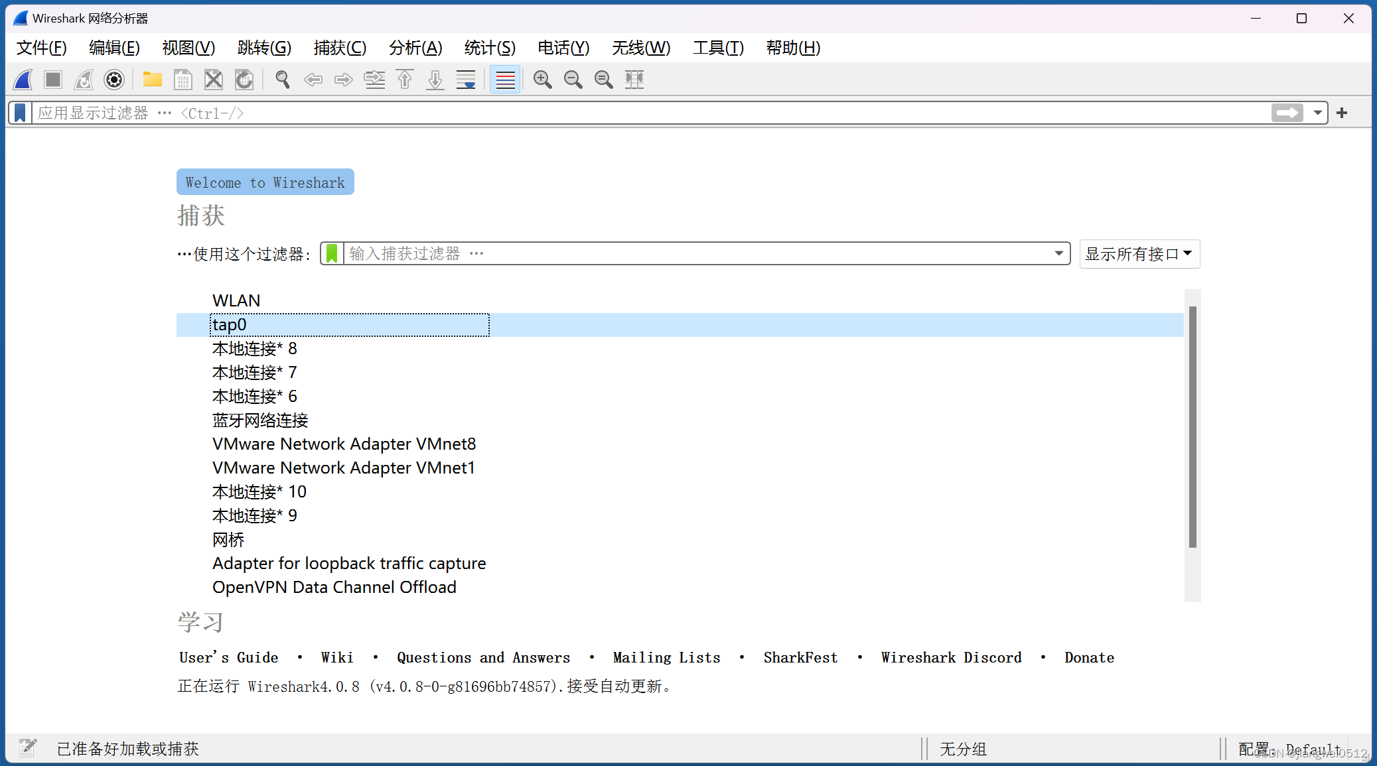Viewport: 1377px width, 766px height.
Task: Open SharkFest link
Action: coord(800,657)
